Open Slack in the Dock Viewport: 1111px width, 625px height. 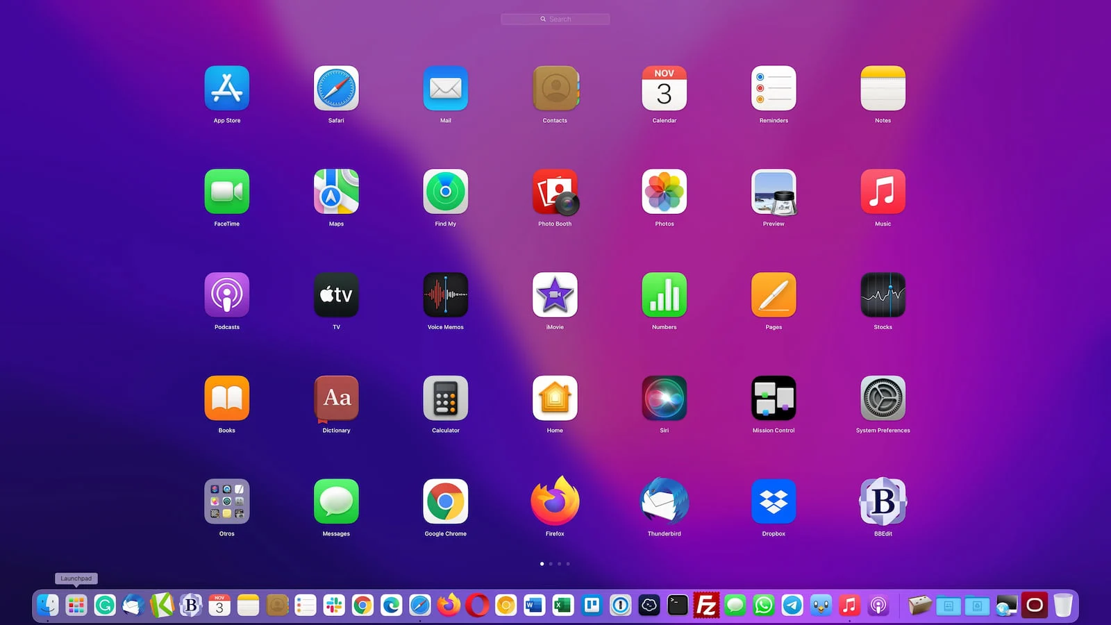tap(334, 606)
